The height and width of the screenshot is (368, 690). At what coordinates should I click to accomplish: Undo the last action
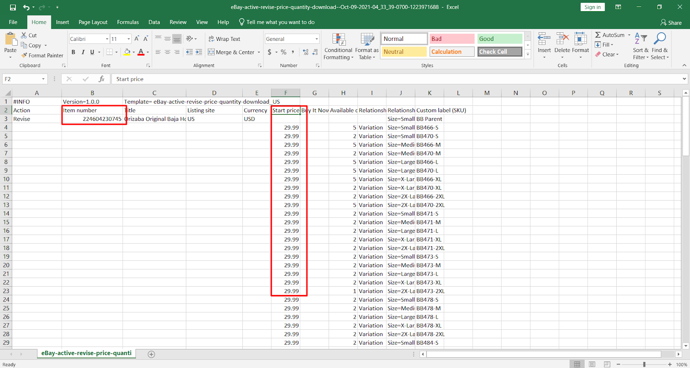point(26,7)
